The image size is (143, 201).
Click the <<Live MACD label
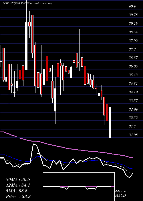(x=120, y=194)
